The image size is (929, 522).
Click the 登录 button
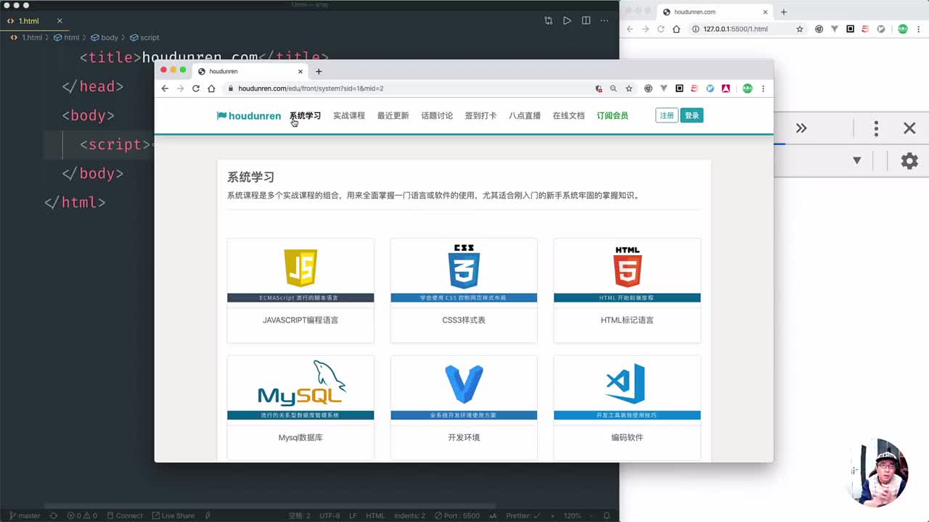pyautogui.click(x=692, y=115)
